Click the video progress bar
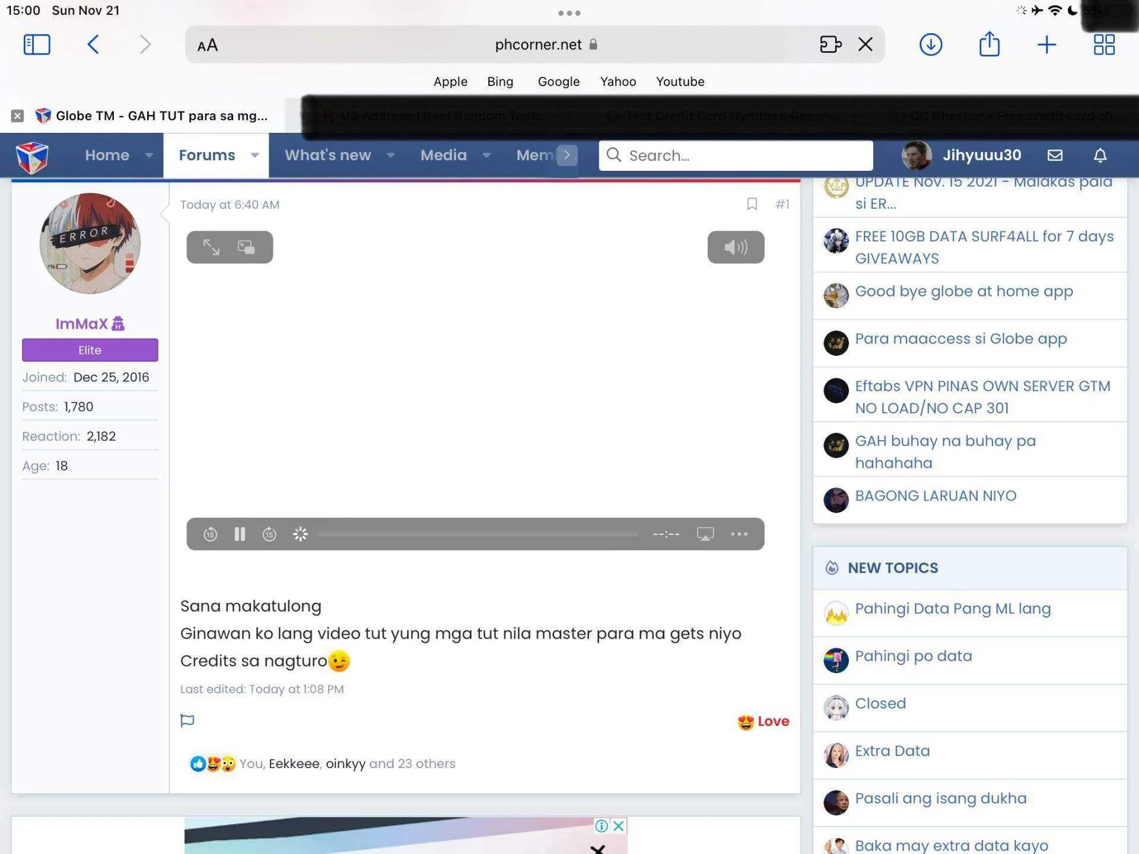The image size is (1139, 854). [x=478, y=534]
